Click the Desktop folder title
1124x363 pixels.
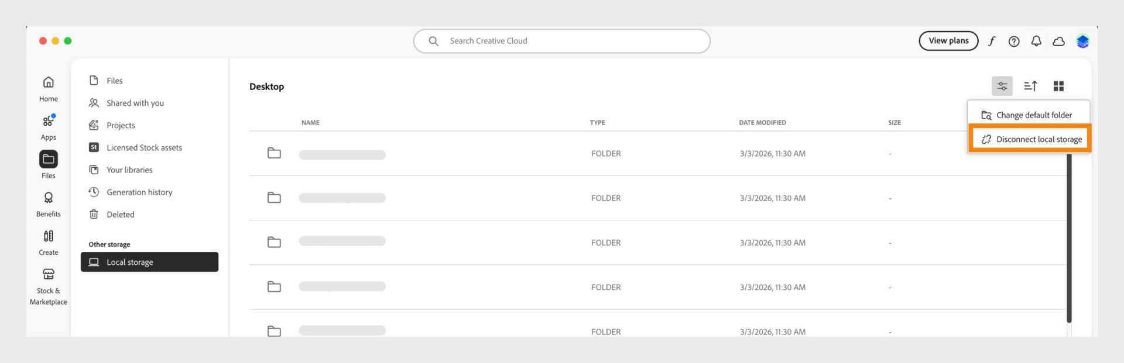tap(266, 87)
